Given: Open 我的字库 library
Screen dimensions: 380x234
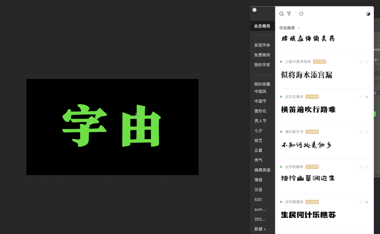Looking at the screenshot, I should (262, 65).
